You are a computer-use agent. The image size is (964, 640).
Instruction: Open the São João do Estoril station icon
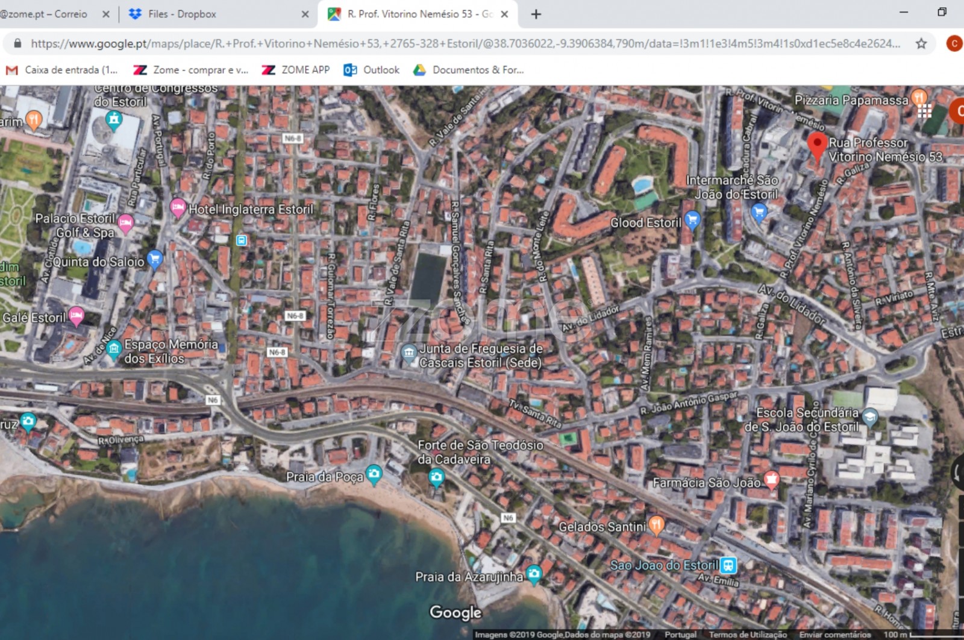728,565
